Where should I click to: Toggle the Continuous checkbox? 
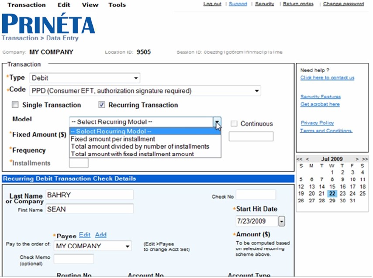point(234,124)
